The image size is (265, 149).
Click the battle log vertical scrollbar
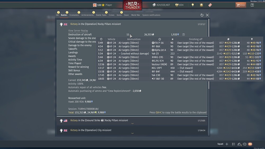pyautogui.click(x=209, y=54)
